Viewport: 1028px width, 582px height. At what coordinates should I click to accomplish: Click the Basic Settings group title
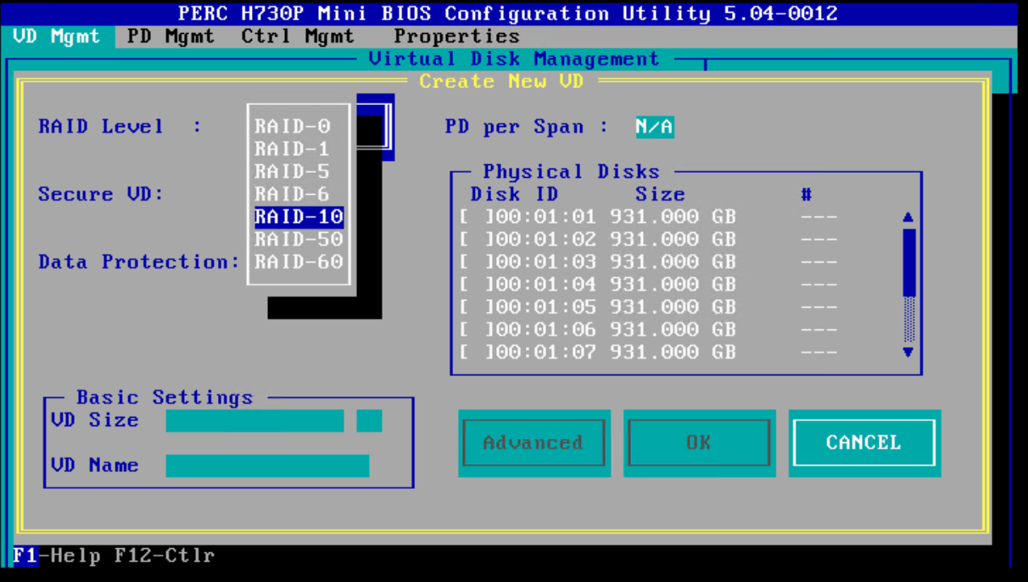(165, 397)
